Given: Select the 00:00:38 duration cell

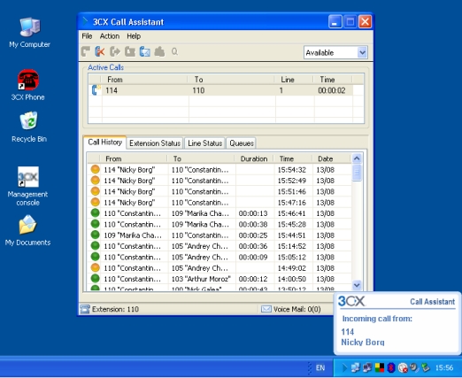Looking at the screenshot, I should click(253, 224).
